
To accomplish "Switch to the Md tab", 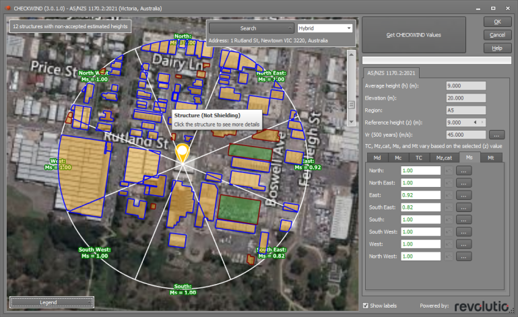I will pos(377,158).
